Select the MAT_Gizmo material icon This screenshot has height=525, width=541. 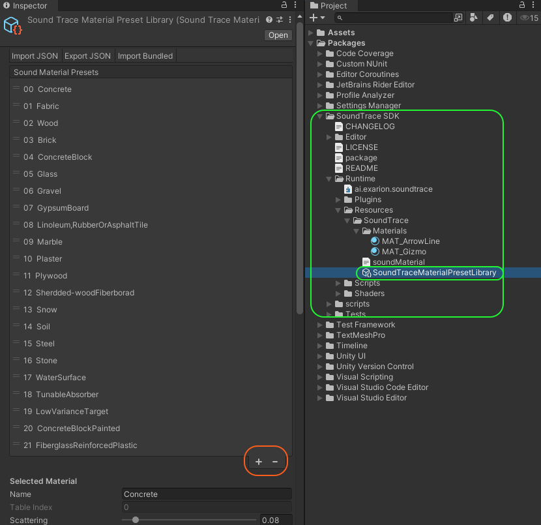(x=375, y=252)
